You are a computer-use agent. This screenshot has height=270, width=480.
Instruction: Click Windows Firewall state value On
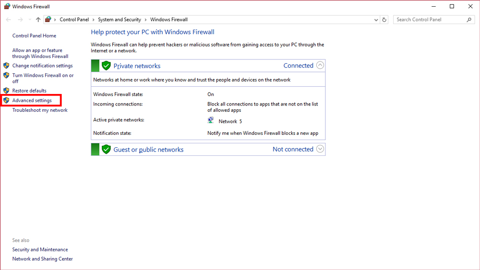(x=211, y=94)
